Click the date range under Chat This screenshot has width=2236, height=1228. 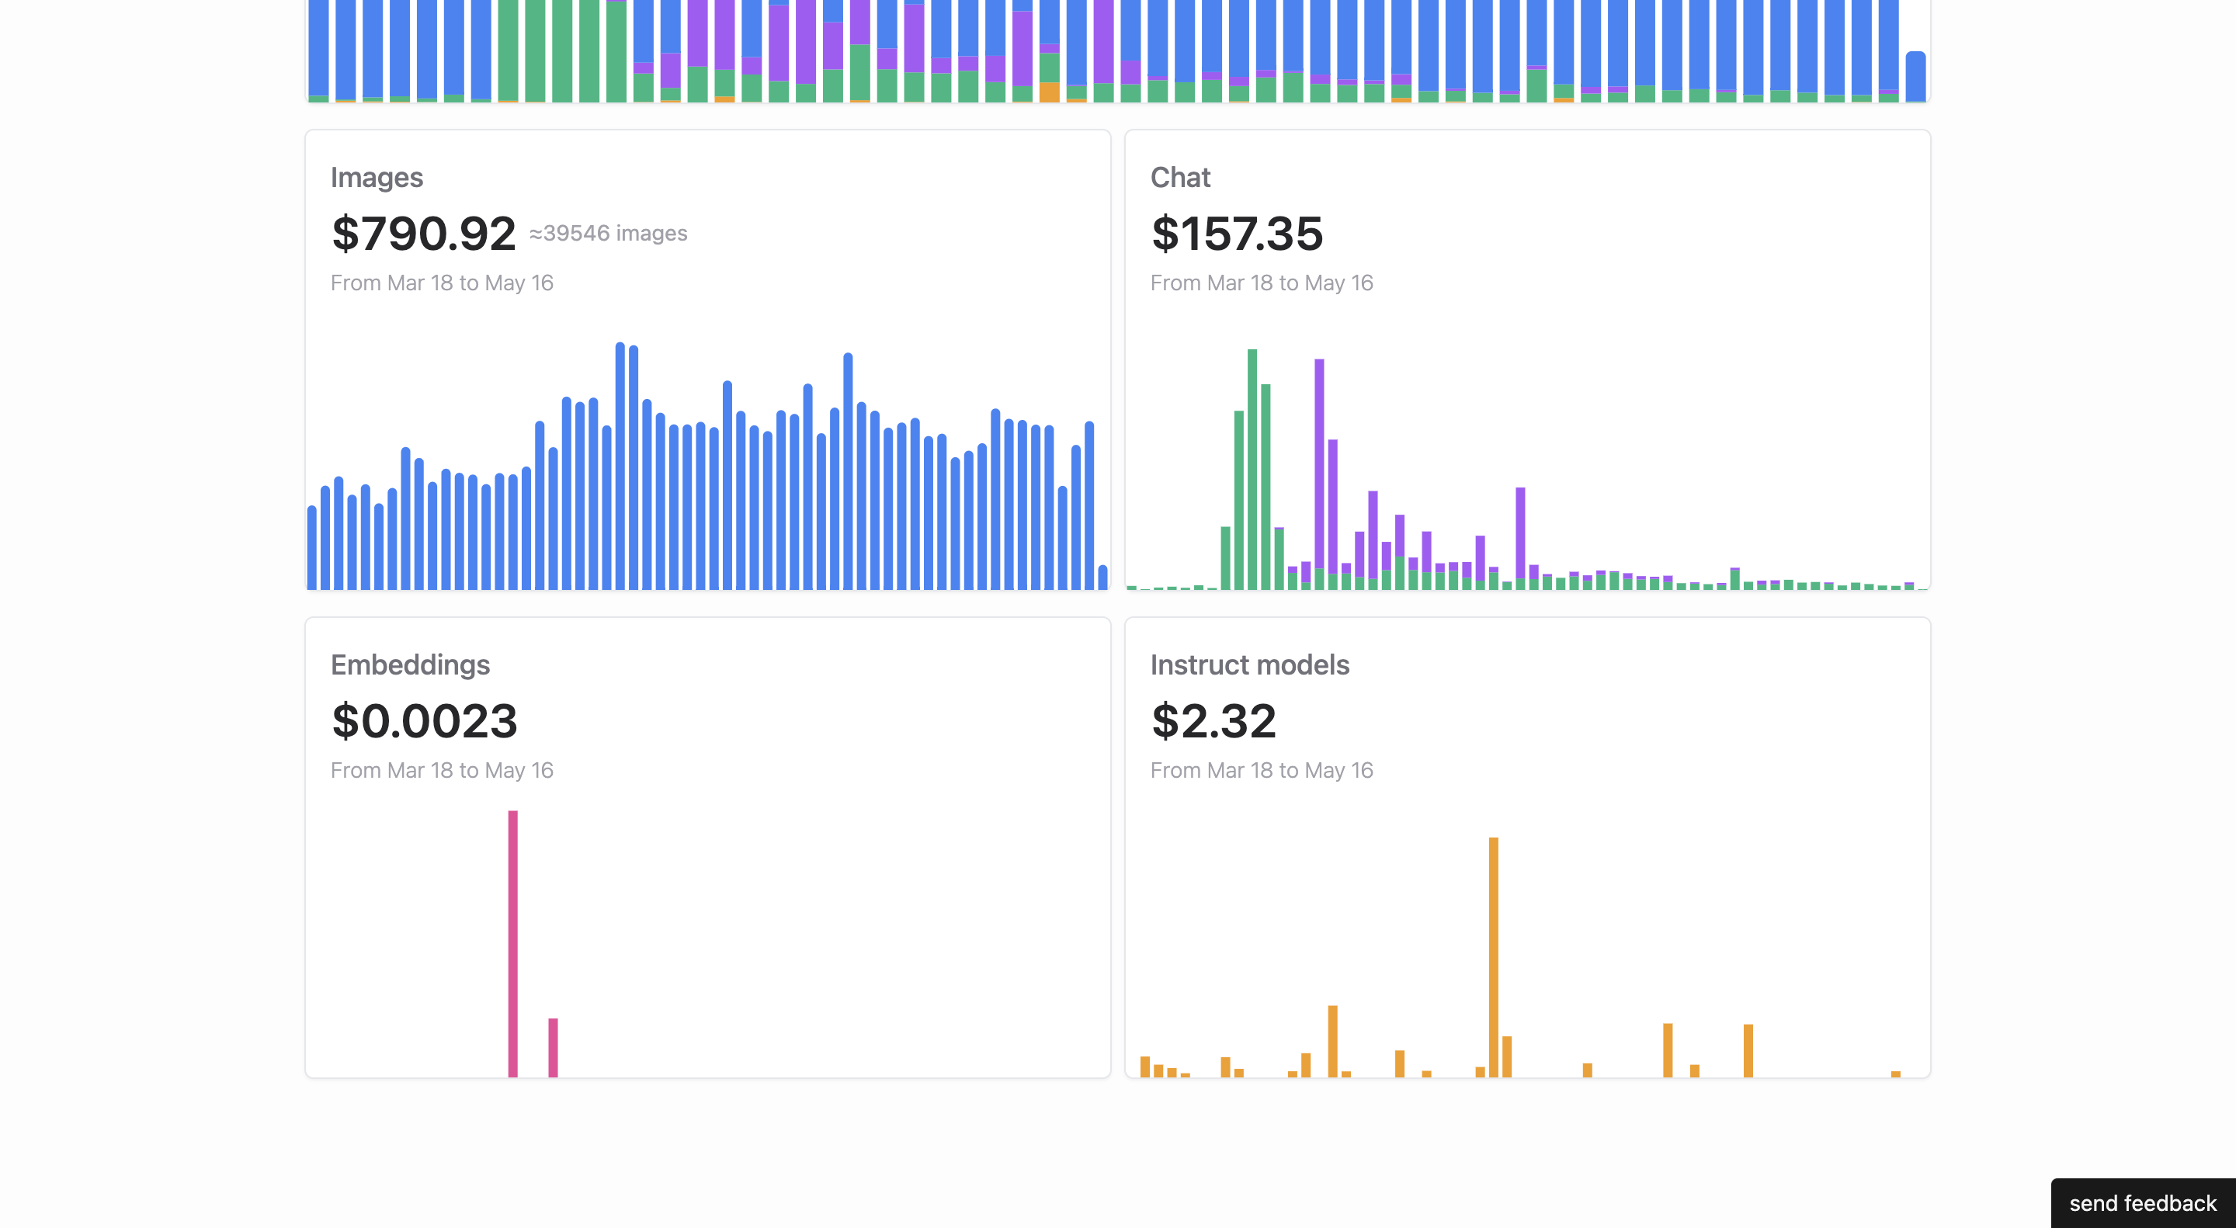(1261, 283)
